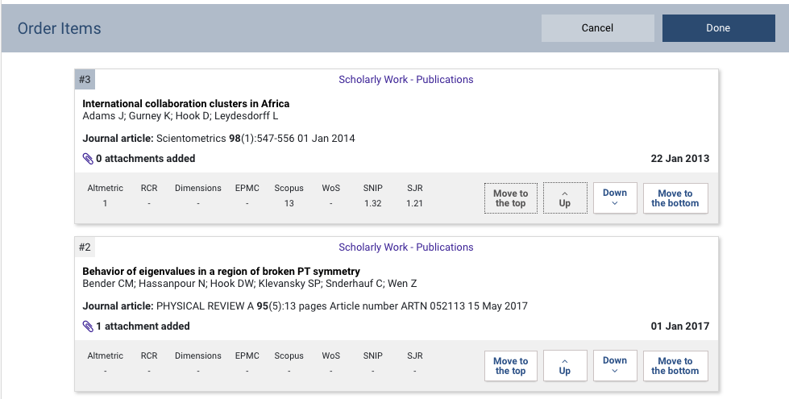Select the Behavior of eigenvalues article title

click(221, 272)
